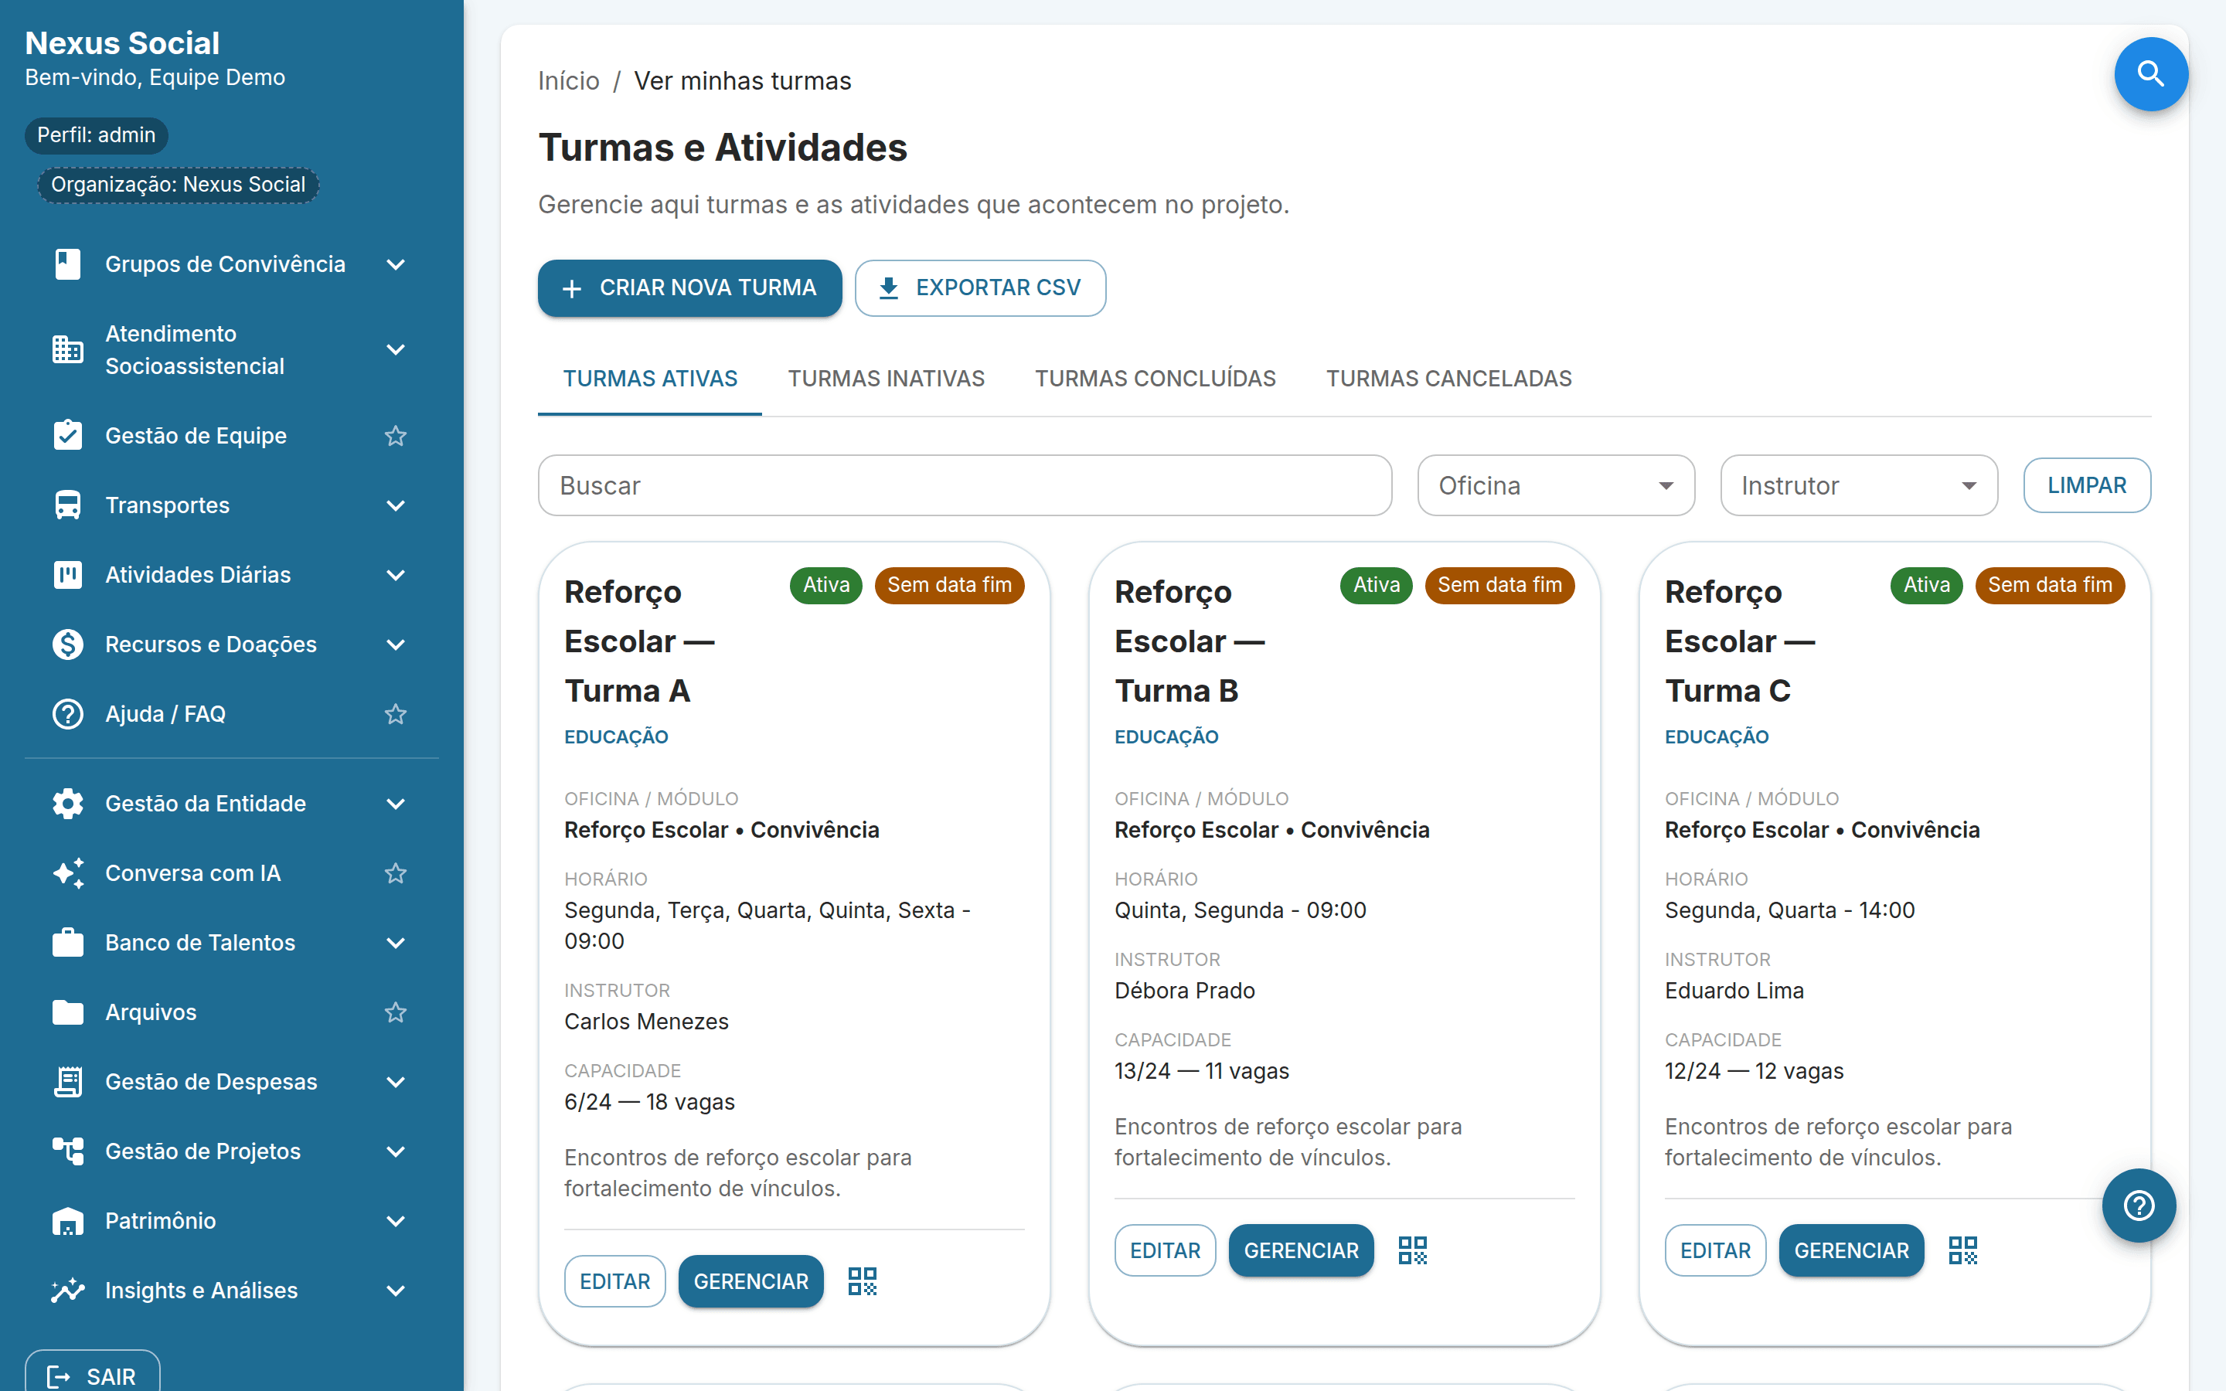Expand Atendimento Socioassistencial chevron
The height and width of the screenshot is (1391, 2226).
(396, 349)
